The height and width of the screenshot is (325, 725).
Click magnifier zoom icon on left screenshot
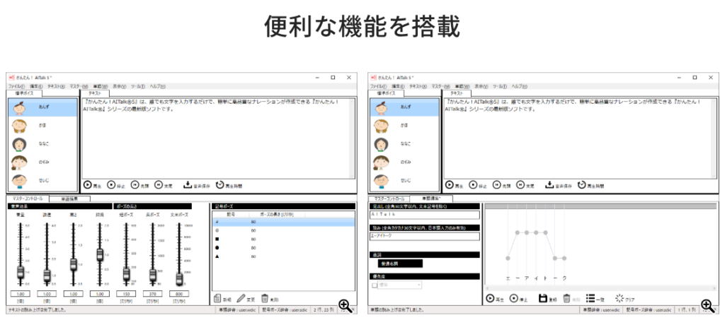pos(345,305)
